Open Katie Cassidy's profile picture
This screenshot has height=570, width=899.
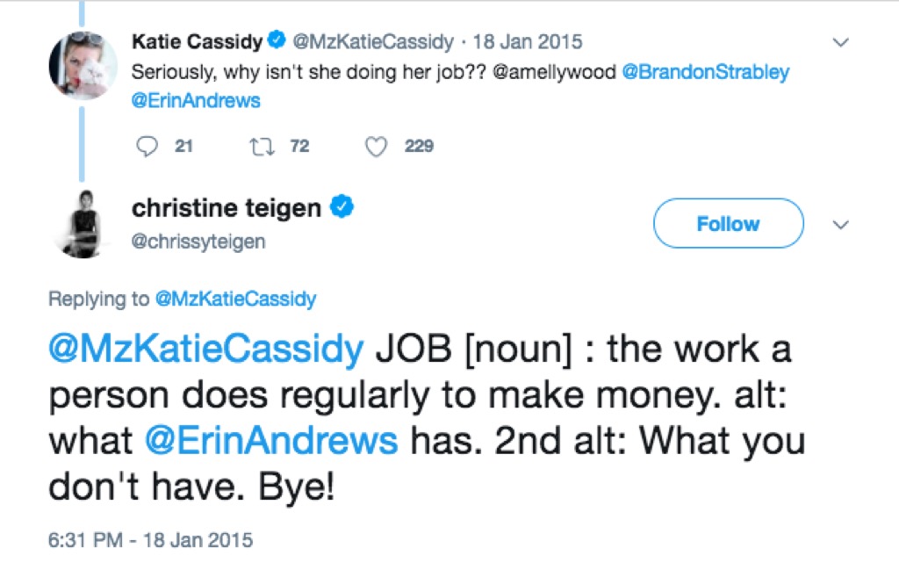tap(83, 64)
